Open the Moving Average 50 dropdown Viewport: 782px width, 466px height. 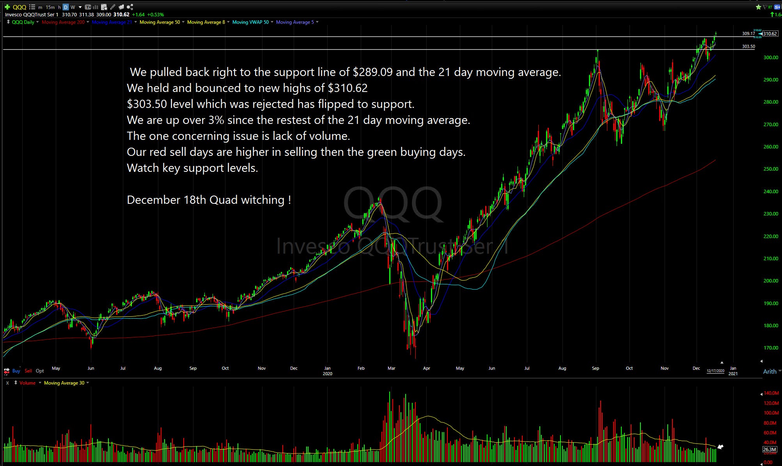[x=183, y=22]
